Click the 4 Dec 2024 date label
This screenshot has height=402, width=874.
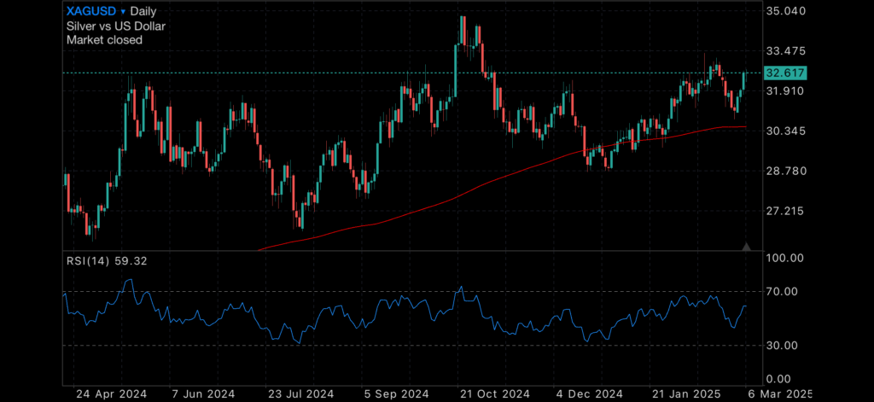click(589, 393)
